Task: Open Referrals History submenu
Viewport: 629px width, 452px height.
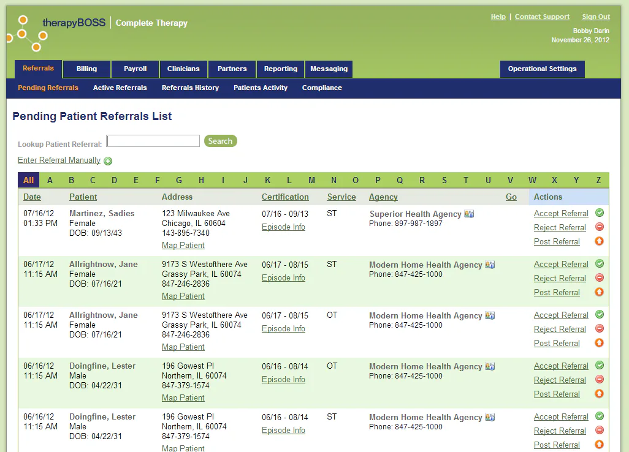Action: 190,88
